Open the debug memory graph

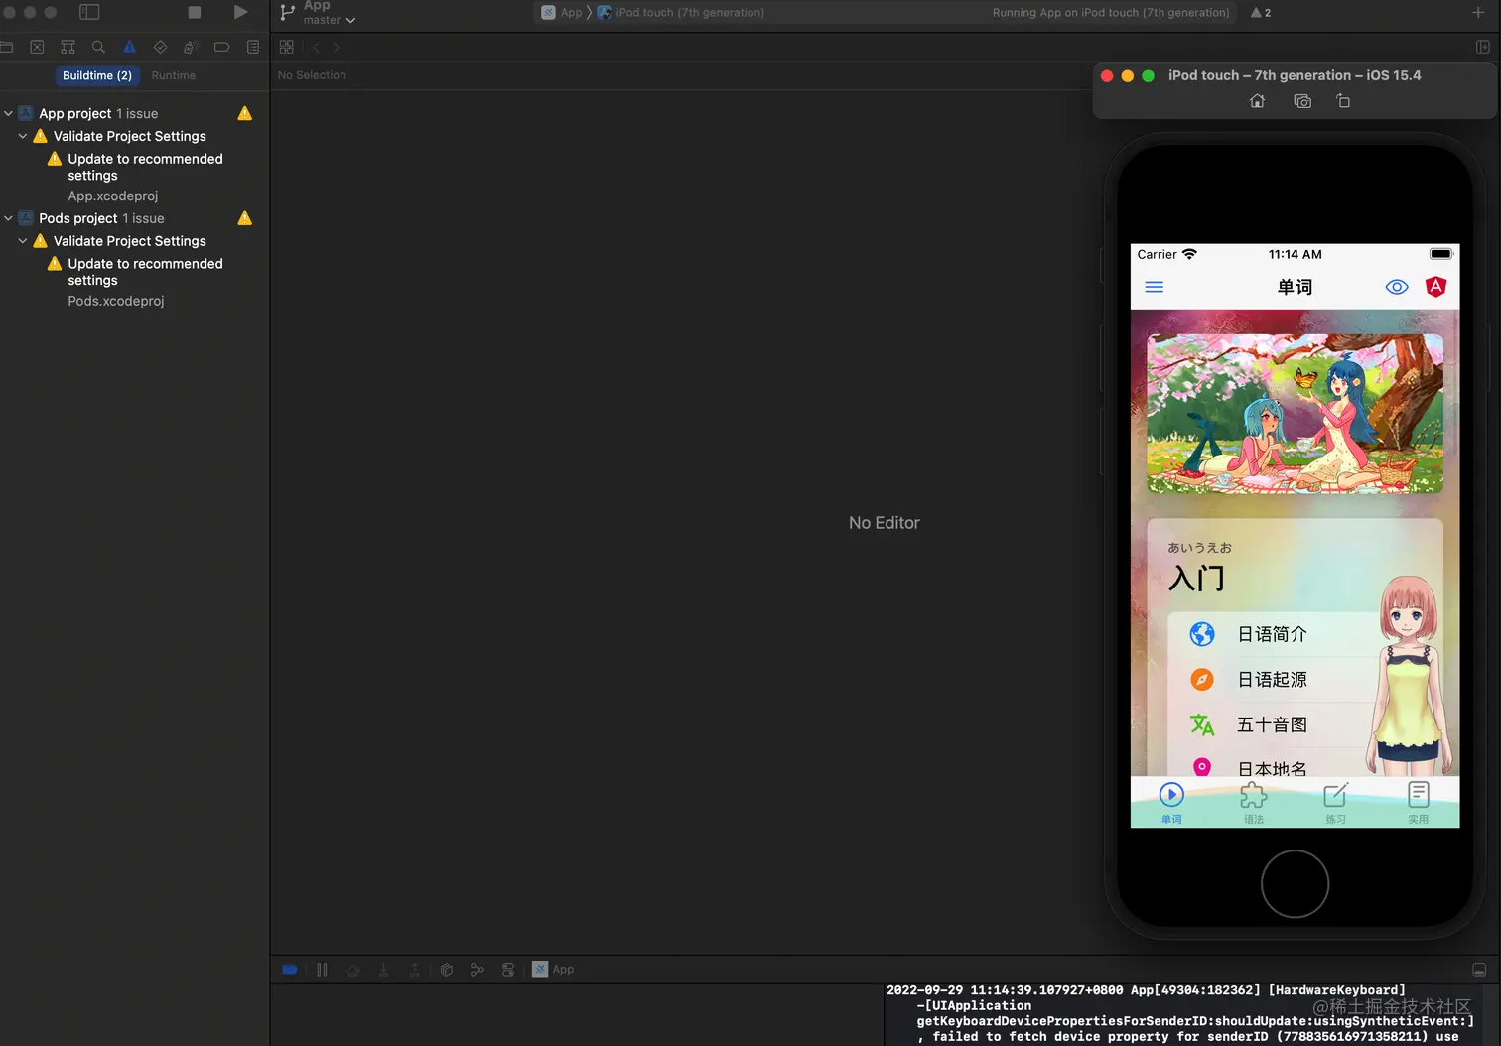[478, 970]
